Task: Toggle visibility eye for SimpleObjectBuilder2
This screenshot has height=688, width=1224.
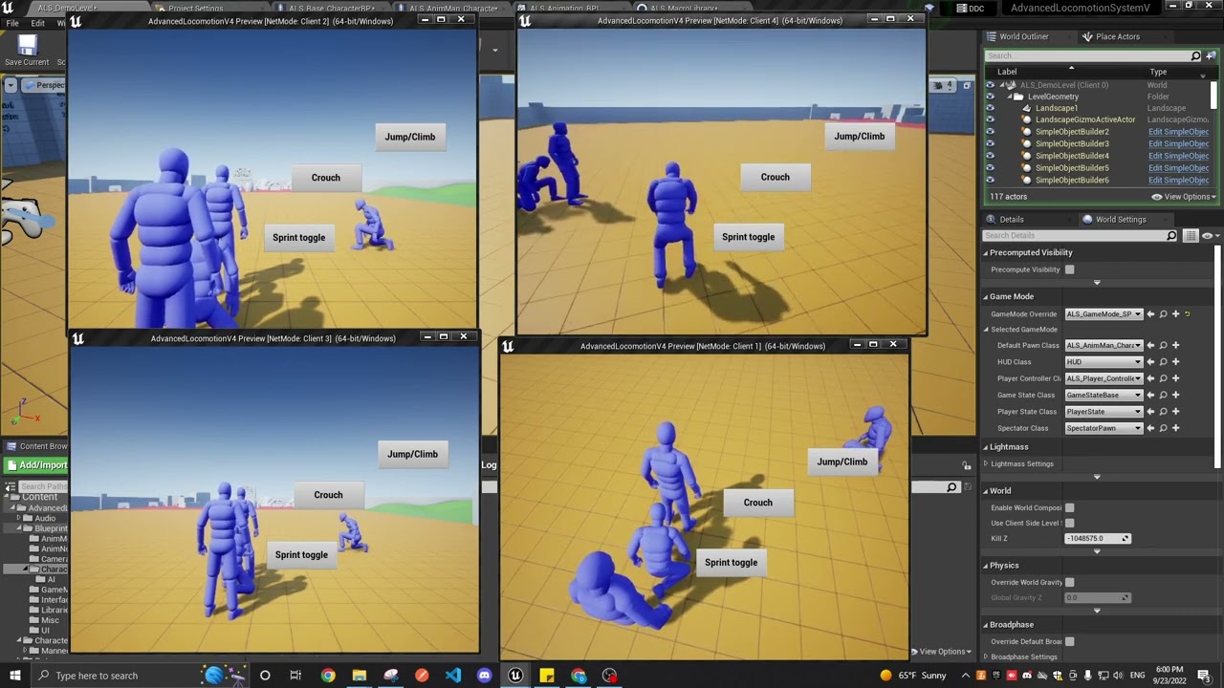Action: point(990,132)
